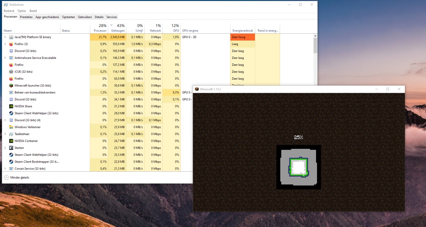Click the Steam WebHelper icon using 23,5 MB
This screenshot has width=426, height=227.
[x=11, y=155]
